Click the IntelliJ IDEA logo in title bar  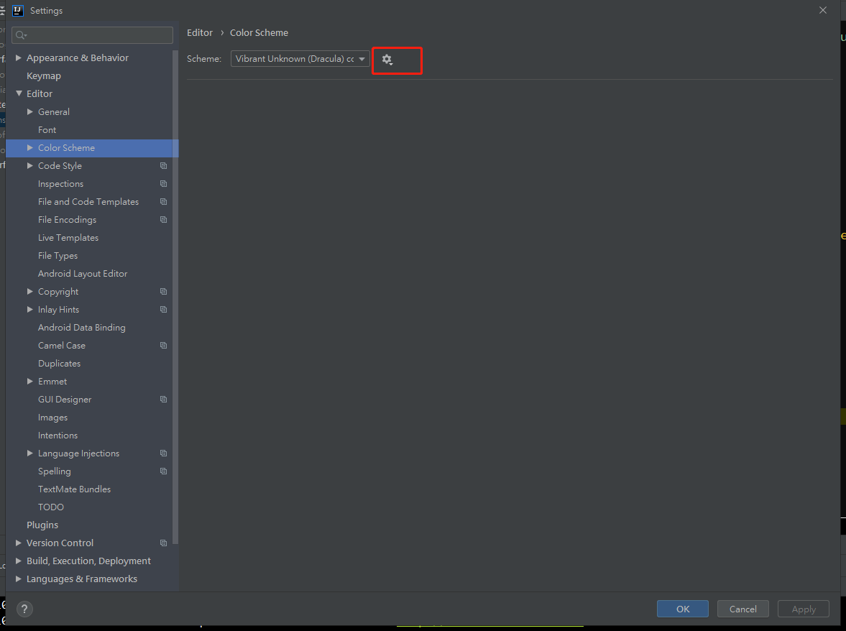click(17, 11)
